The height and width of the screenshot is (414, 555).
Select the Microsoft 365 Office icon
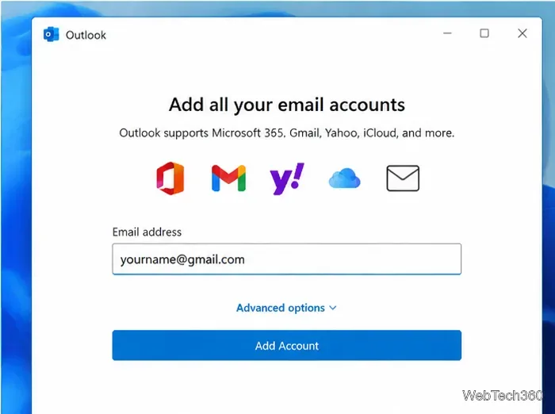[x=170, y=178]
